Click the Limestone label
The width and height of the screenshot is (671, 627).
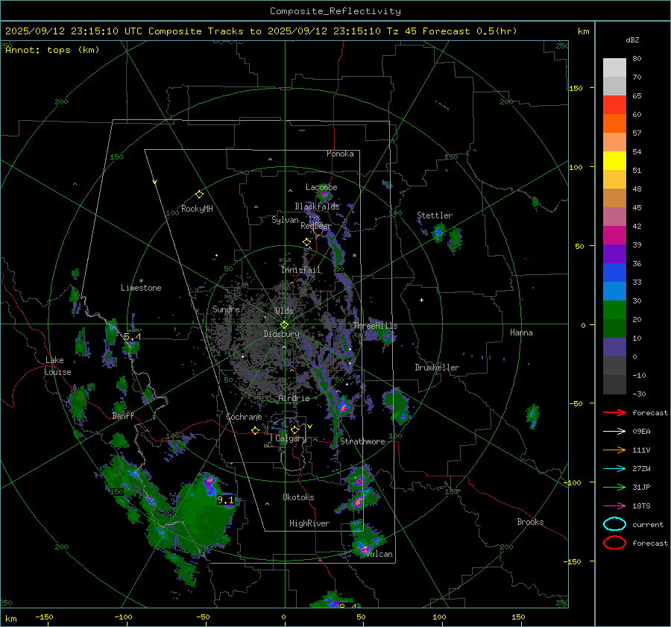[141, 288]
